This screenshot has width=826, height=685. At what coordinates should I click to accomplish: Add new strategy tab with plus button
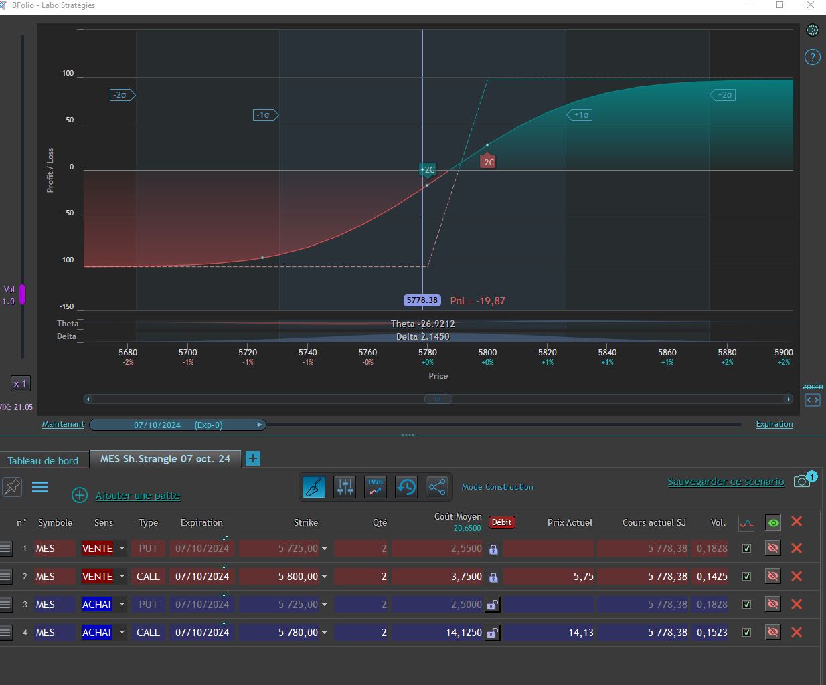tap(253, 458)
